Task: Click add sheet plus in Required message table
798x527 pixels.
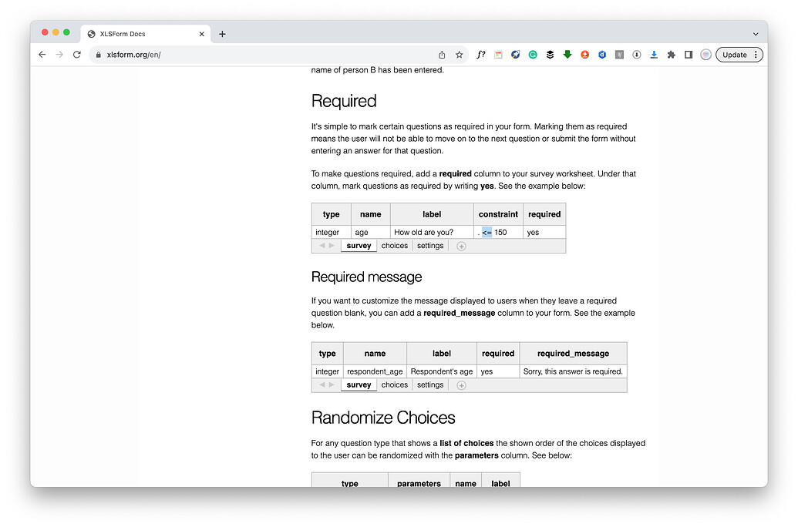Action: [461, 385]
